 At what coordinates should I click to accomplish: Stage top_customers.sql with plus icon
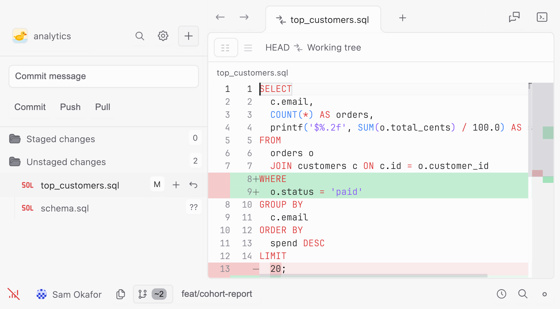(176, 185)
